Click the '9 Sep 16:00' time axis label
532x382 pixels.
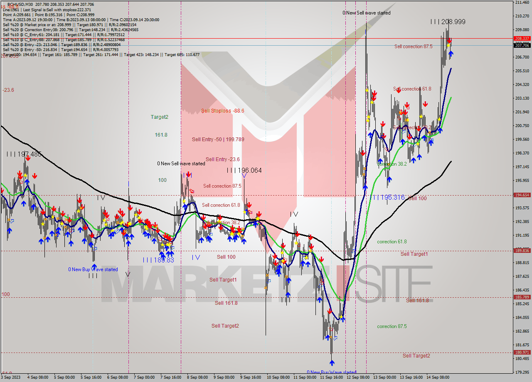tap(251, 377)
